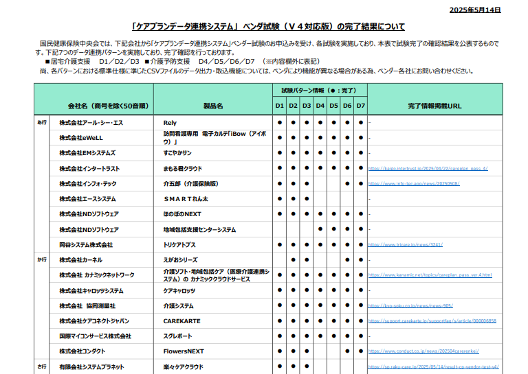Image resolution: width=528 pixels, height=374 pixels.
Task: Click product name トリケアトプス
Action: coord(179,244)
